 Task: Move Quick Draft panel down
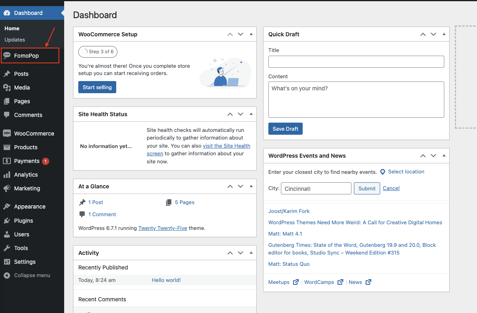tap(433, 34)
